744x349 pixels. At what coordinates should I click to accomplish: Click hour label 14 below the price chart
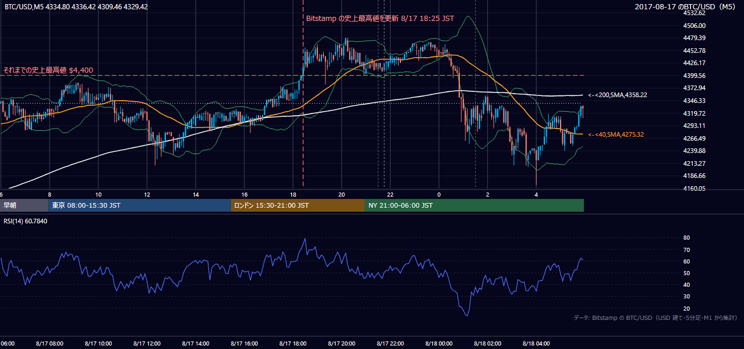point(196,195)
